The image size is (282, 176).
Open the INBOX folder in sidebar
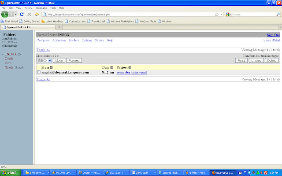coord(11,54)
